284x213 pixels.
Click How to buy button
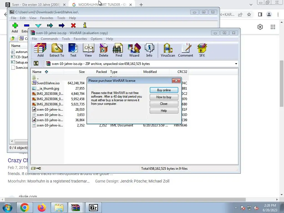click(x=164, y=97)
